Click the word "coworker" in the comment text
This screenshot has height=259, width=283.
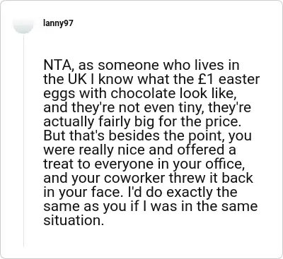134,178
